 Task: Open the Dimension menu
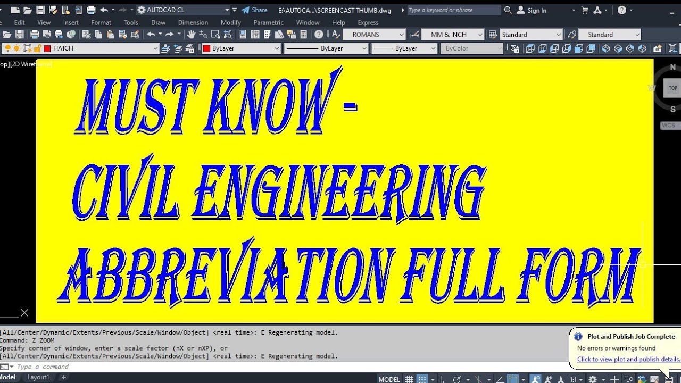(193, 22)
